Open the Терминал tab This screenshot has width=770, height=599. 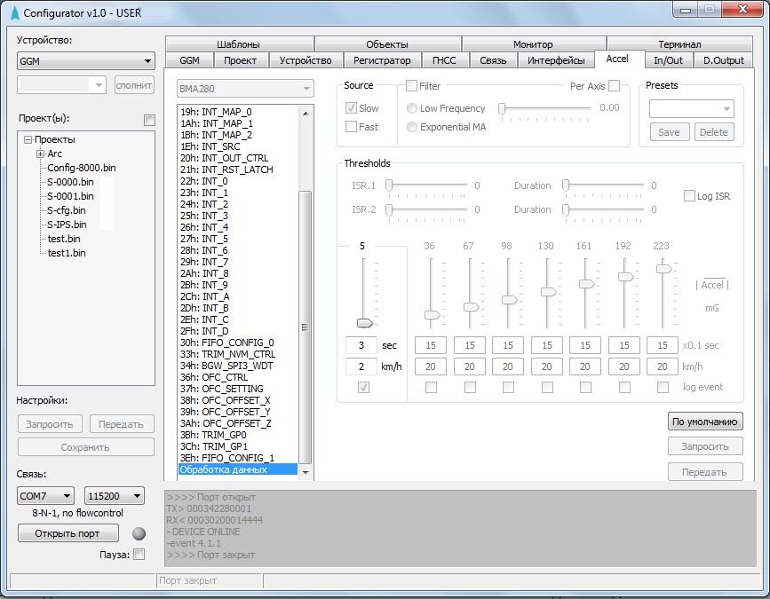click(x=679, y=43)
